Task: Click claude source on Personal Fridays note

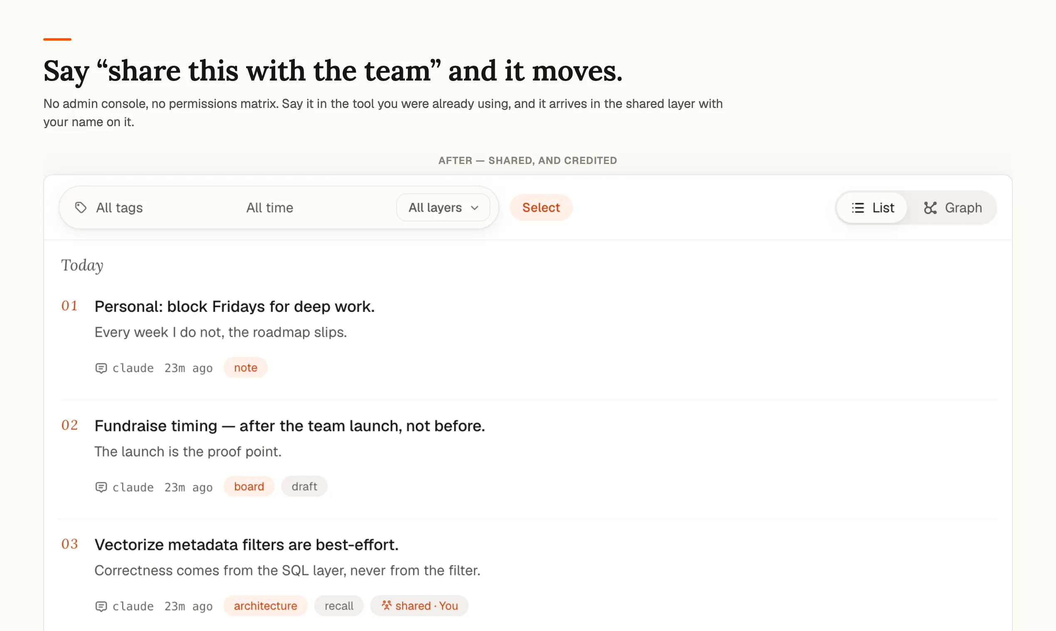Action: [133, 368]
